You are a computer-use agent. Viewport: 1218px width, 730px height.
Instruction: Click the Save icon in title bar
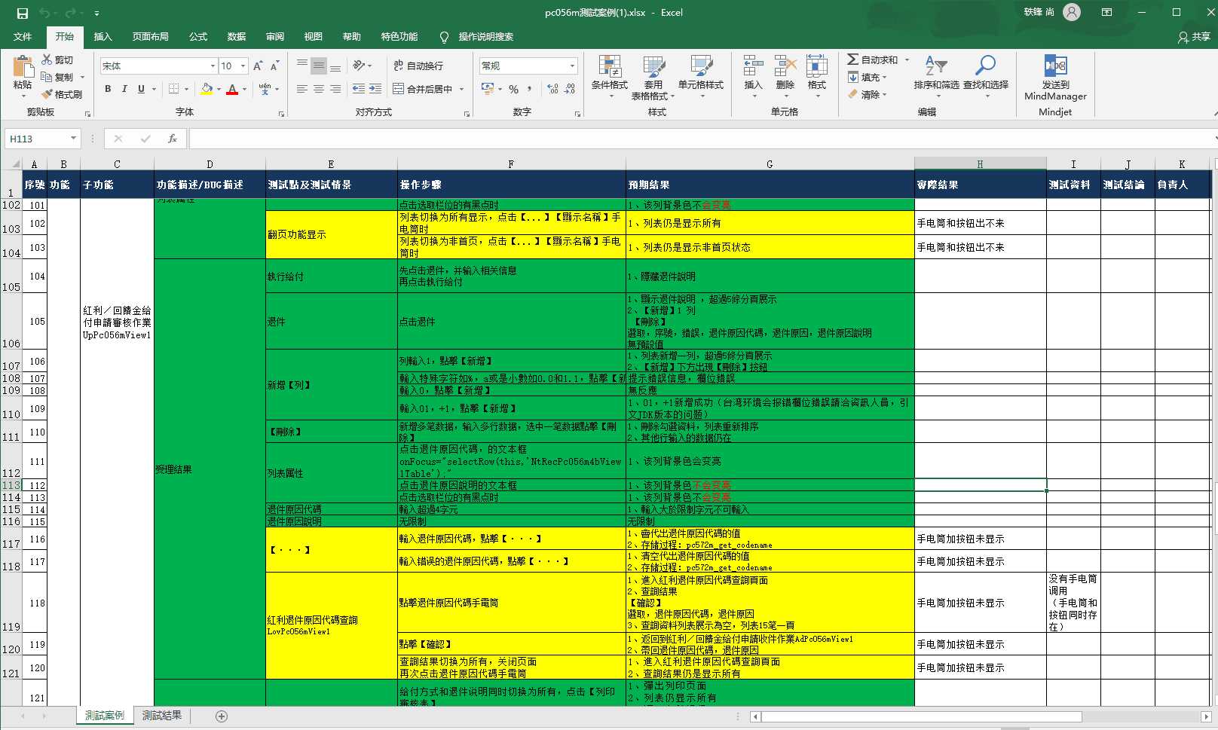(x=23, y=13)
